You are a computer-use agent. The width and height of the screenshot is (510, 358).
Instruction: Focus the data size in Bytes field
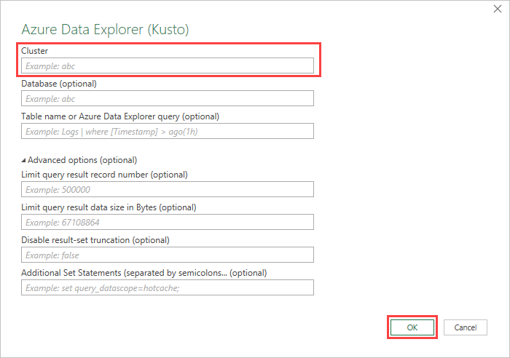tap(168, 222)
